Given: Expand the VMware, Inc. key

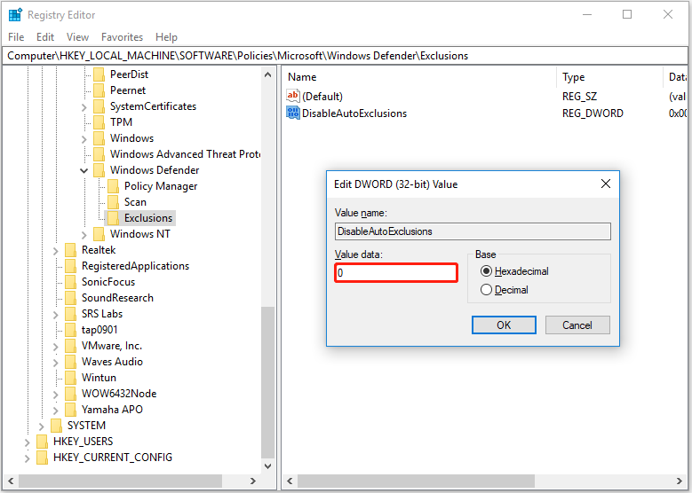Looking at the screenshot, I should (56, 347).
